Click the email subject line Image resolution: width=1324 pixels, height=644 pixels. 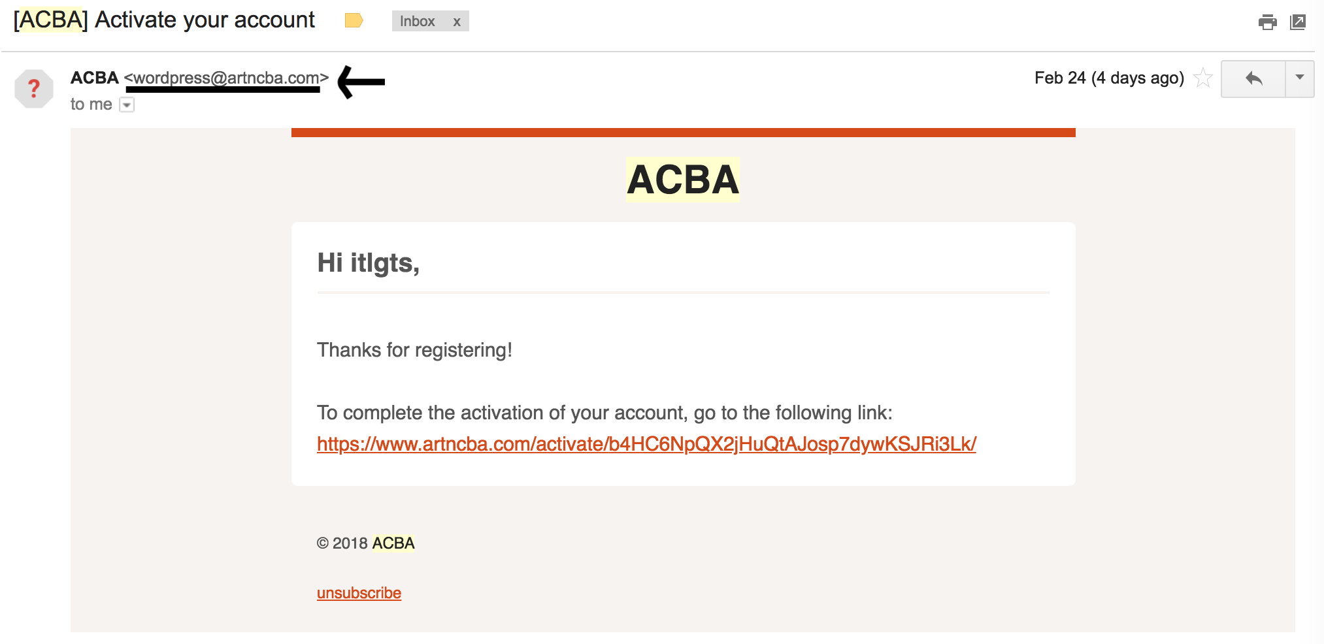[x=164, y=20]
